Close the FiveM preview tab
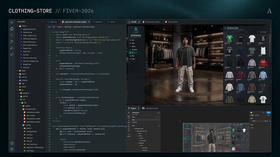Viewport: 280px width, 157px height. click(x=139, y=22)
